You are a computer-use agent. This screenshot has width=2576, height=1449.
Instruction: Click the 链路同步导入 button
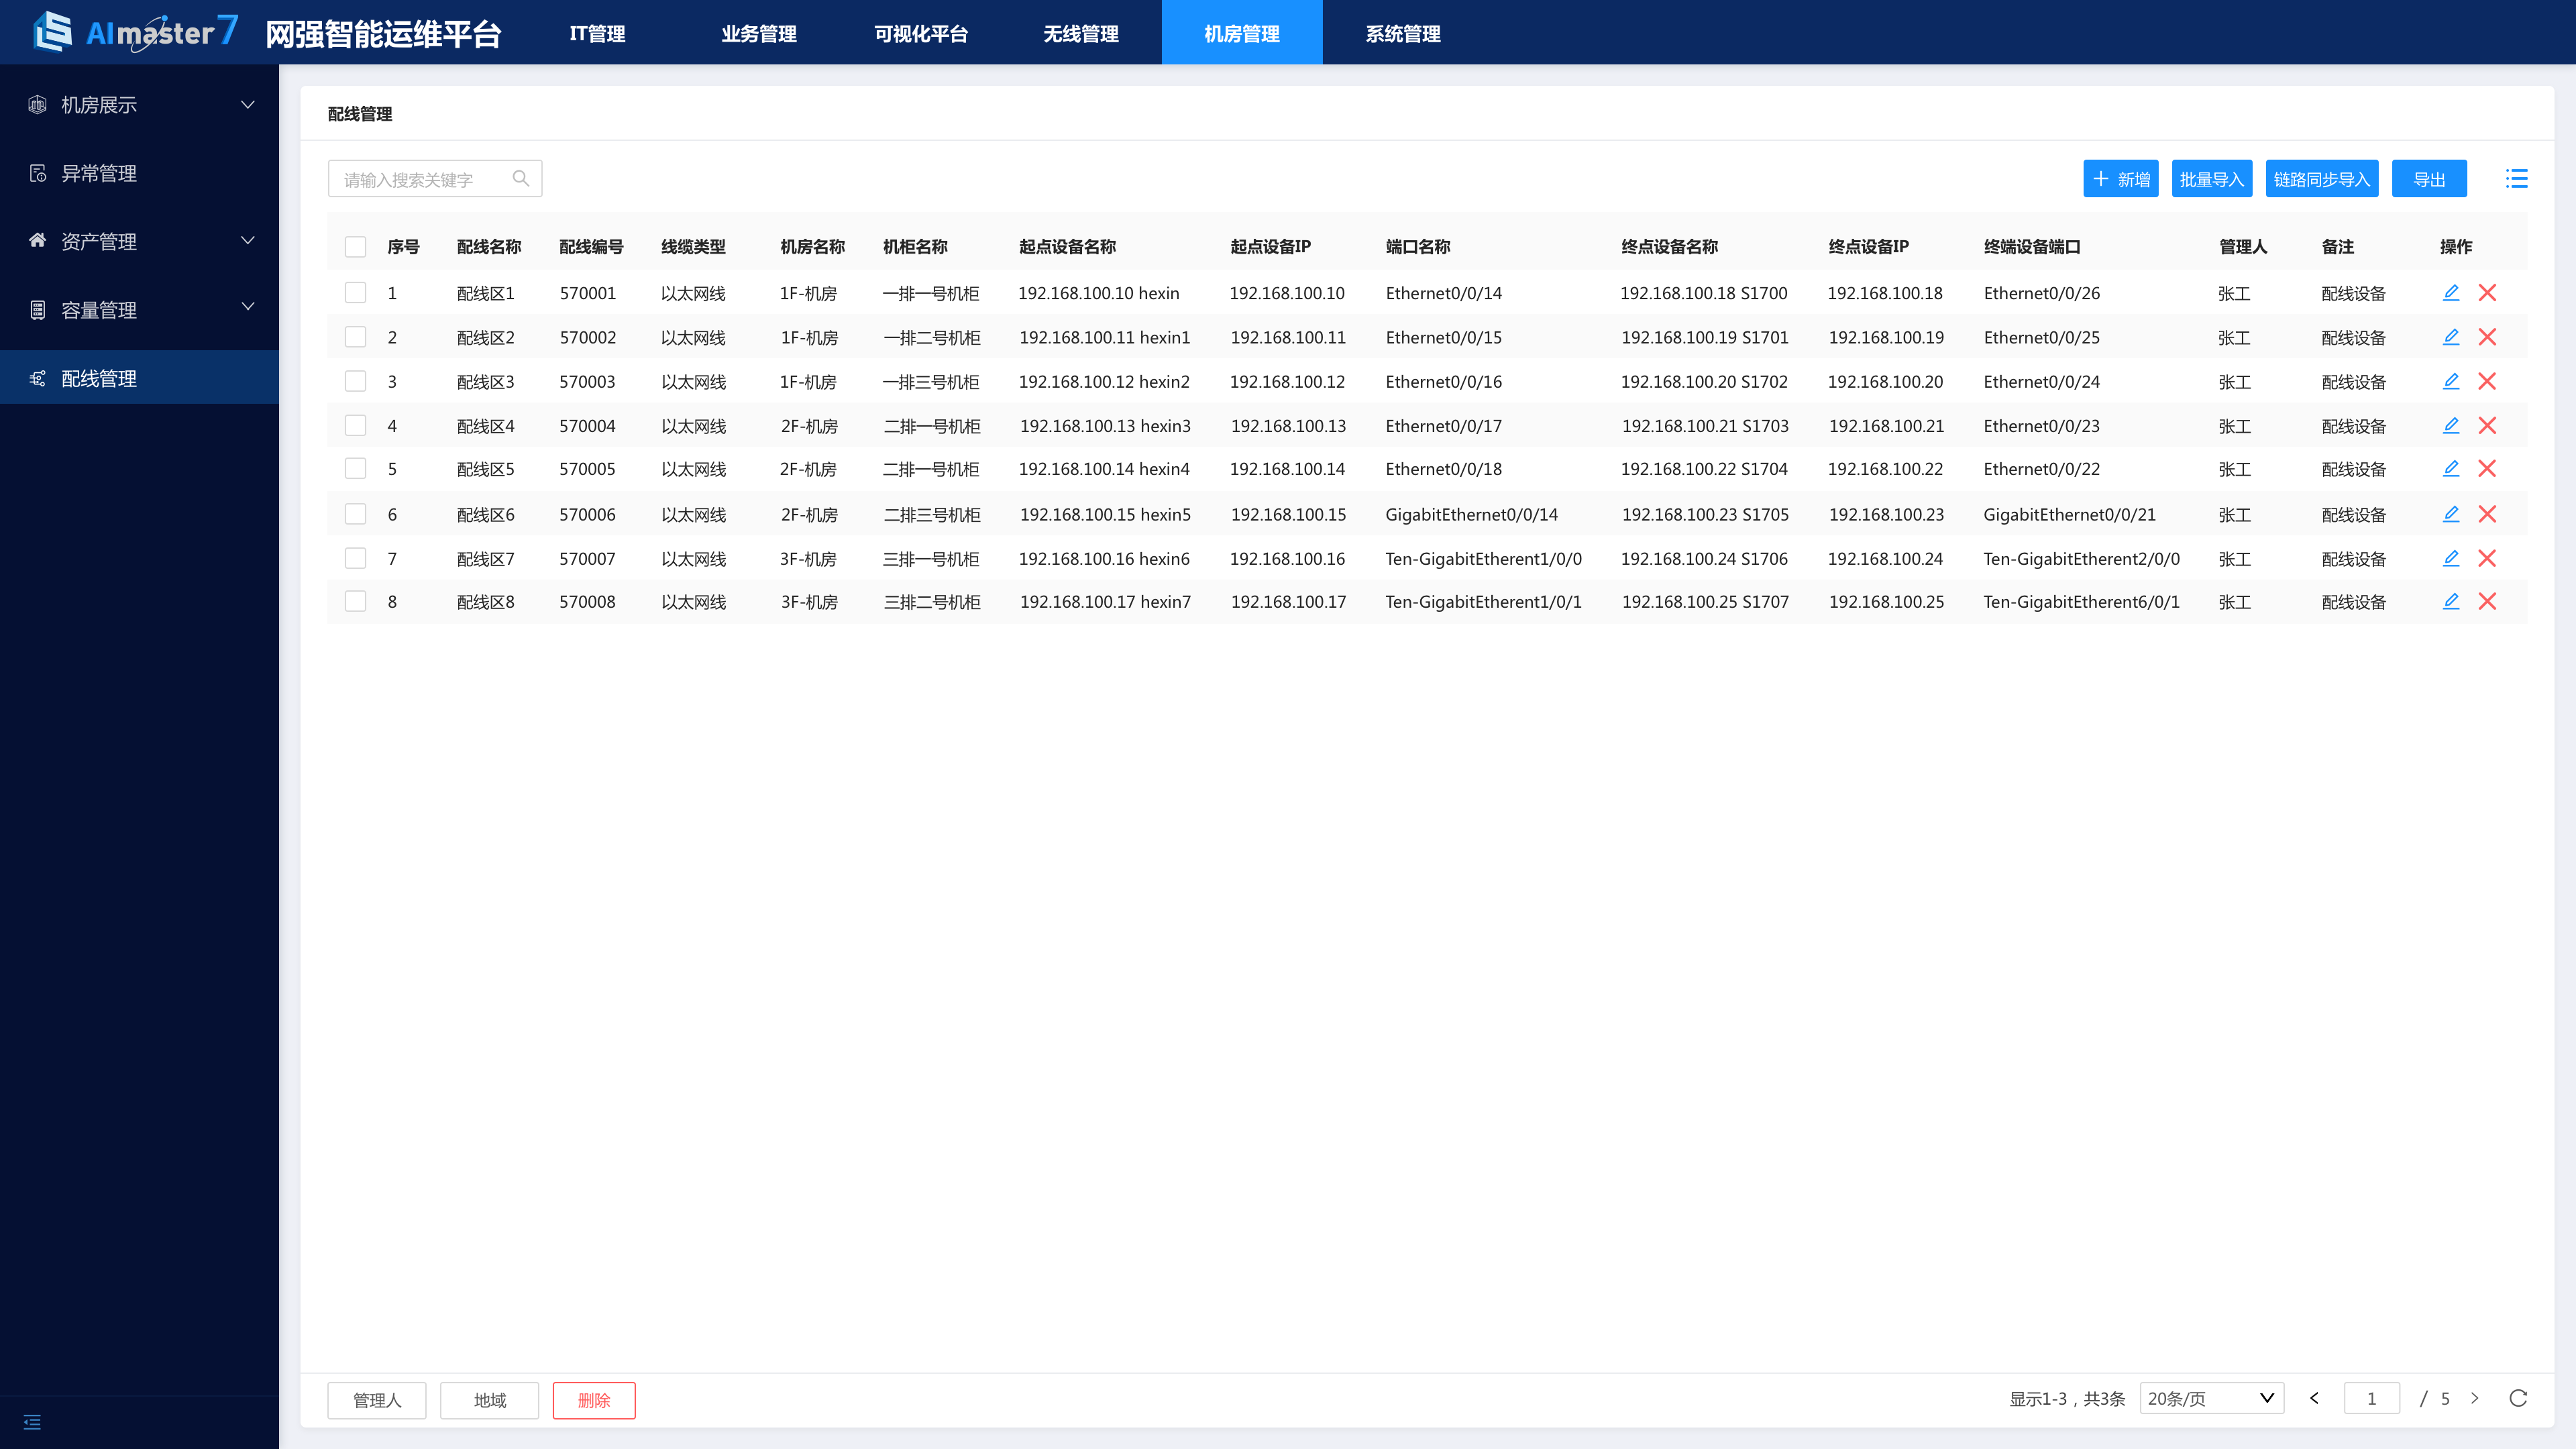click(2321, 178)
